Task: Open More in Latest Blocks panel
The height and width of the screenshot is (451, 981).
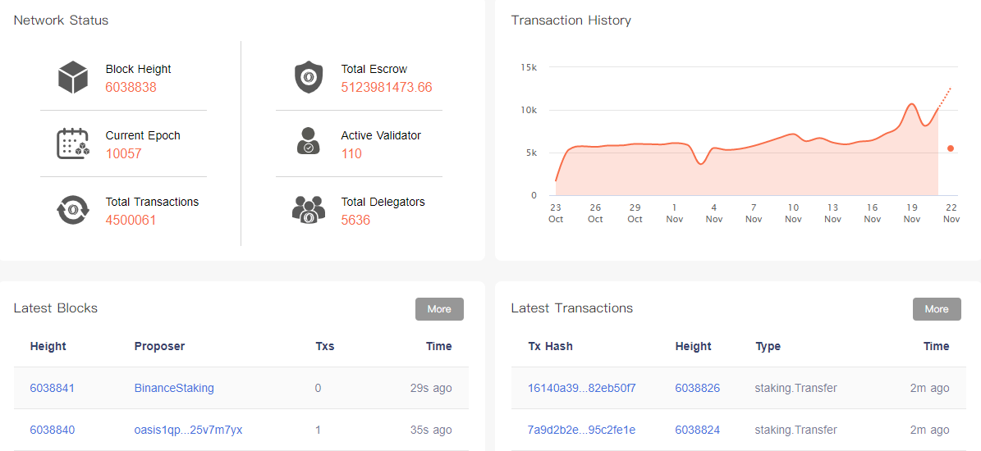Action: pyautogui.click(x=439, y=309)
